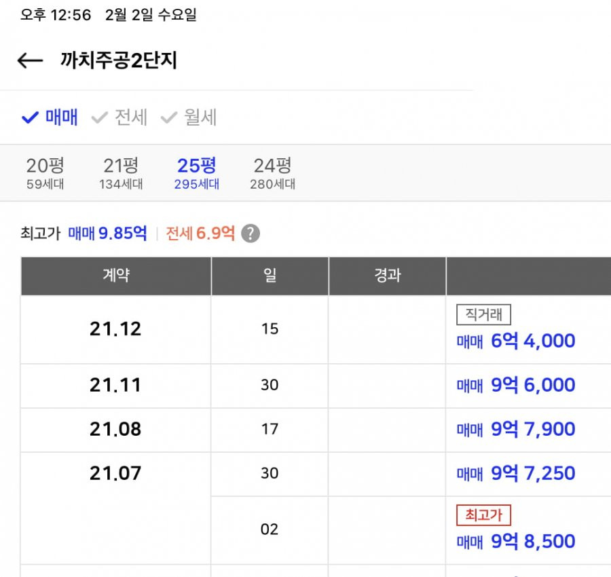Open the 매매 6억 4,000 transaction
Screen dimensions: 611x577
pyautogui.click(x=516, y=341)
